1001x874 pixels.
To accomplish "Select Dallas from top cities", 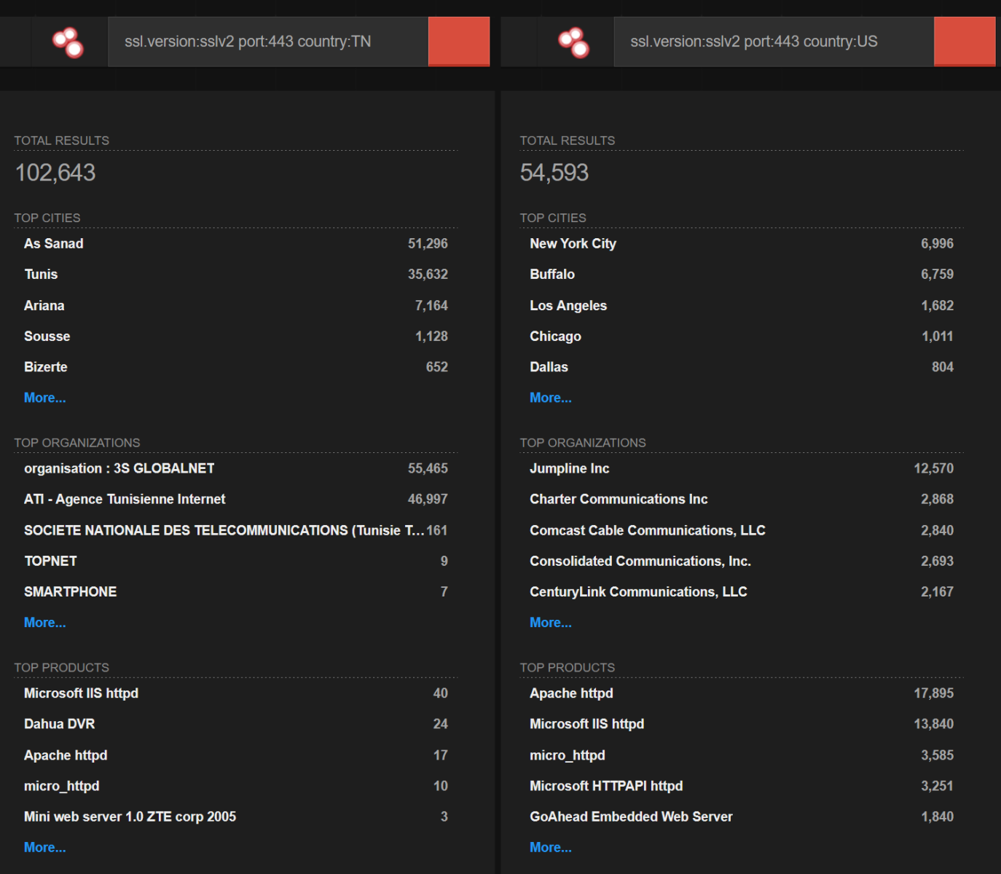I will click(549, 367).
